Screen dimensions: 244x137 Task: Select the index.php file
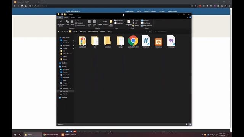171,41
